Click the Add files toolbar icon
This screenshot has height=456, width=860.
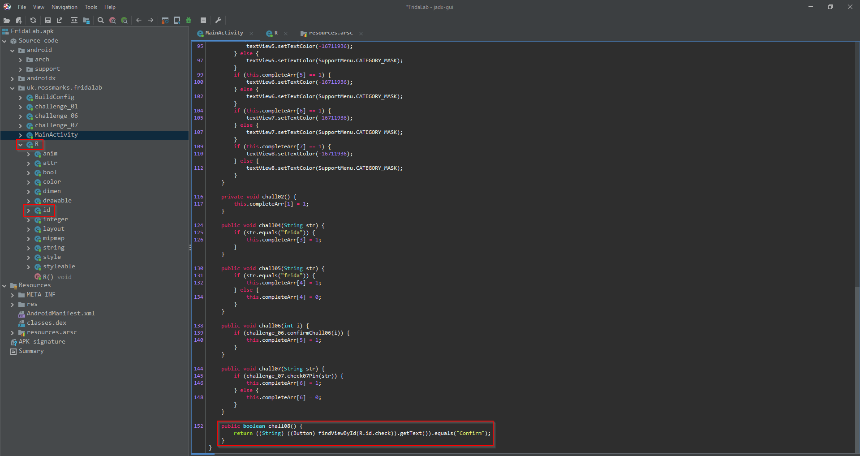tap(19, 20)
